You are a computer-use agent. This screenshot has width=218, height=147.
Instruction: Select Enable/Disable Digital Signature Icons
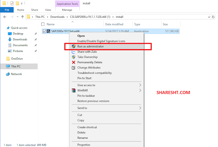click(x=101, y=41)
